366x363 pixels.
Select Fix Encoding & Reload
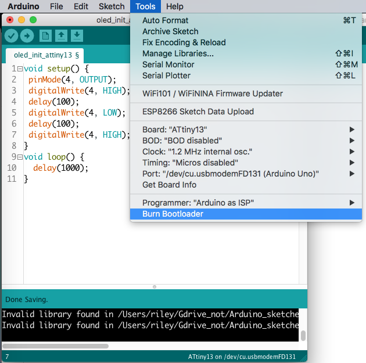[246, 42]
